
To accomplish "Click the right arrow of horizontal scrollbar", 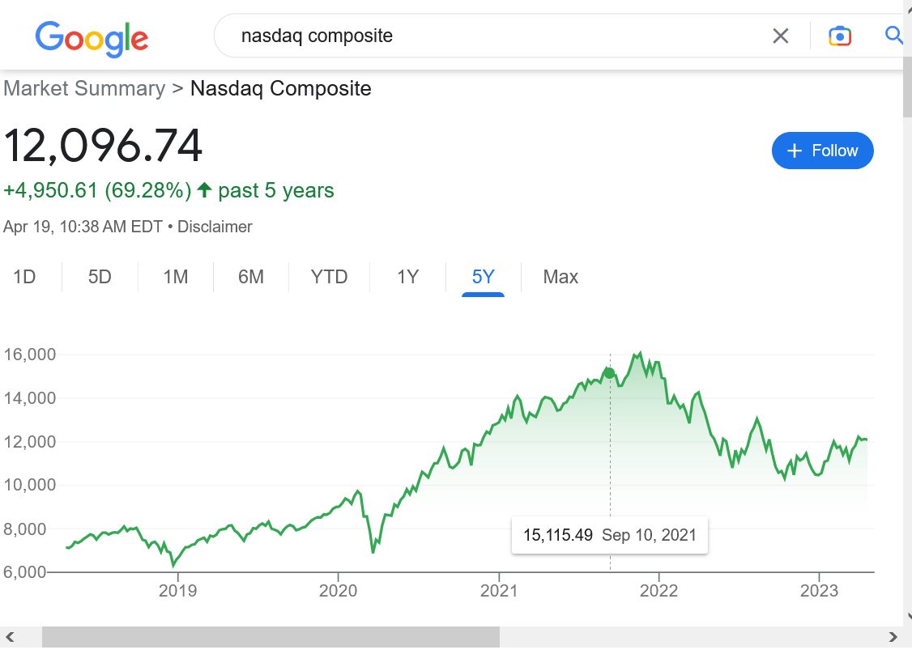I will click(x=893, y=636).
